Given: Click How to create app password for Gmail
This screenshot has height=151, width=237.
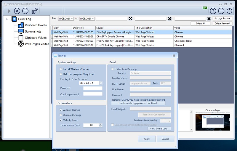Looking at the screenshot, I should (x=138, y=103).
